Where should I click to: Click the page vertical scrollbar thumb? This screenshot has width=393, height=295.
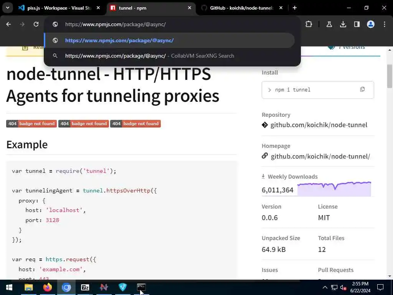390,76
